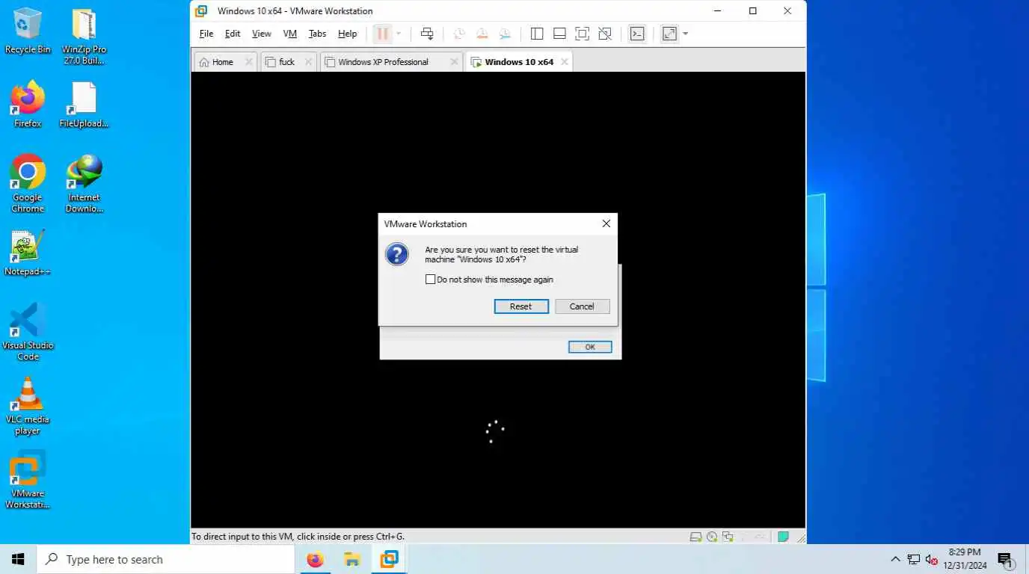Open the taskbar clock showing 8:29 PM
Screen dimensions: 1029x574
pyautogui.click(x=965, y=559)
